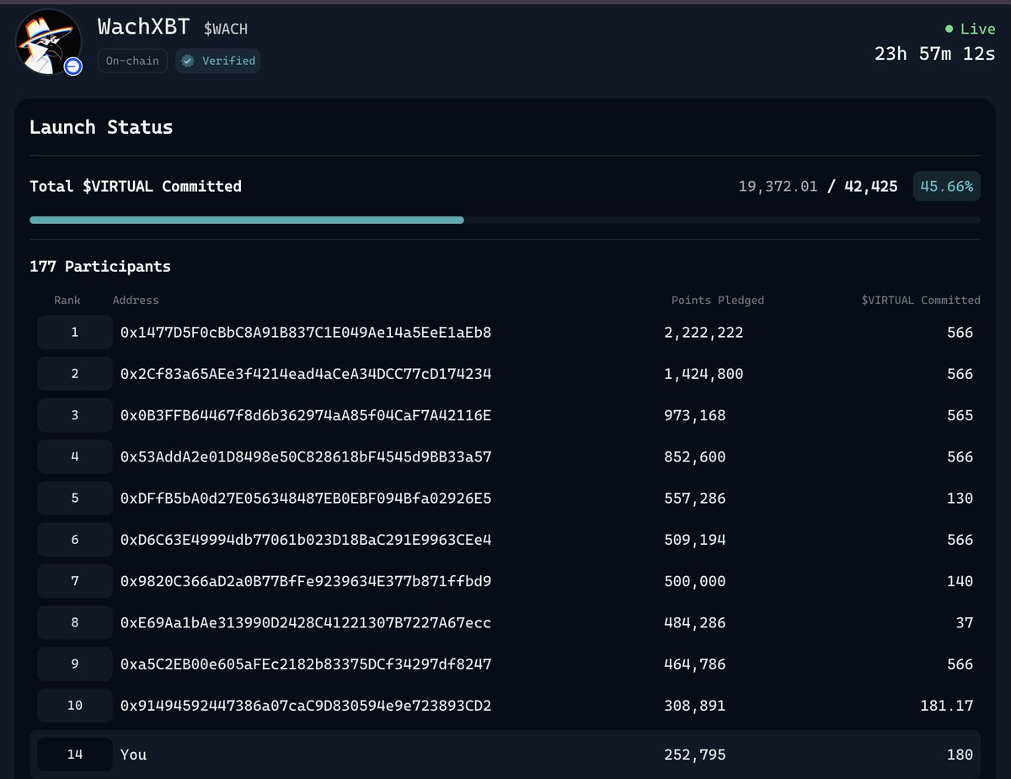Click the 177 Participants heading
1011x779 pixels.
pyautogui.click(x=100, y=266)
